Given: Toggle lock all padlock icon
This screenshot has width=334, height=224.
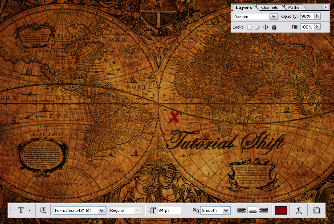Looking at the screenshot, I should point(274,27).
